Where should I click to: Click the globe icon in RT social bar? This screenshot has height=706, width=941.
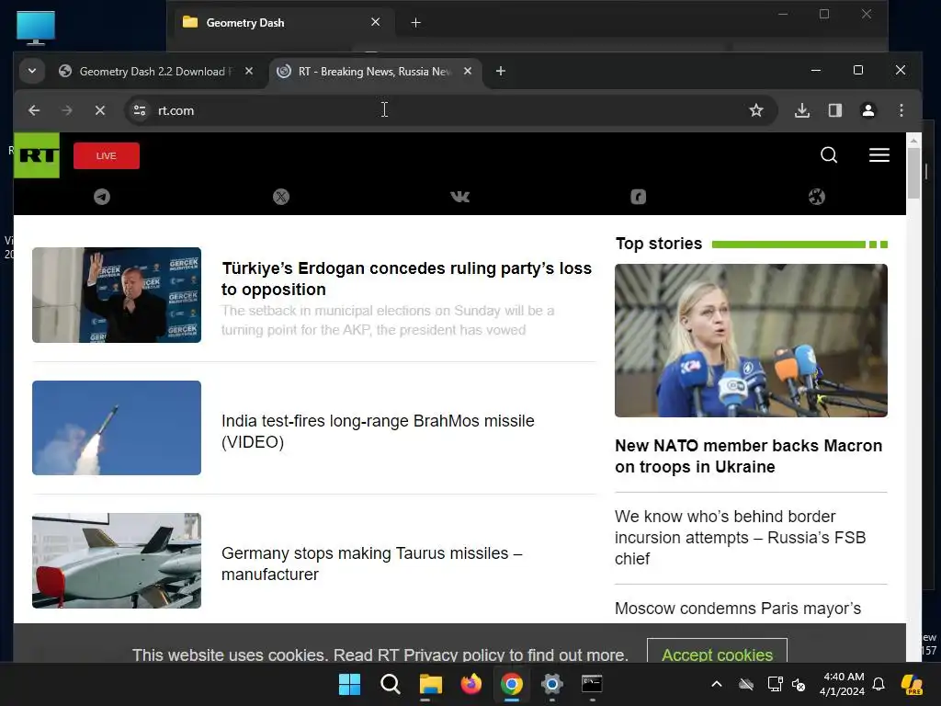click(817, 197)
